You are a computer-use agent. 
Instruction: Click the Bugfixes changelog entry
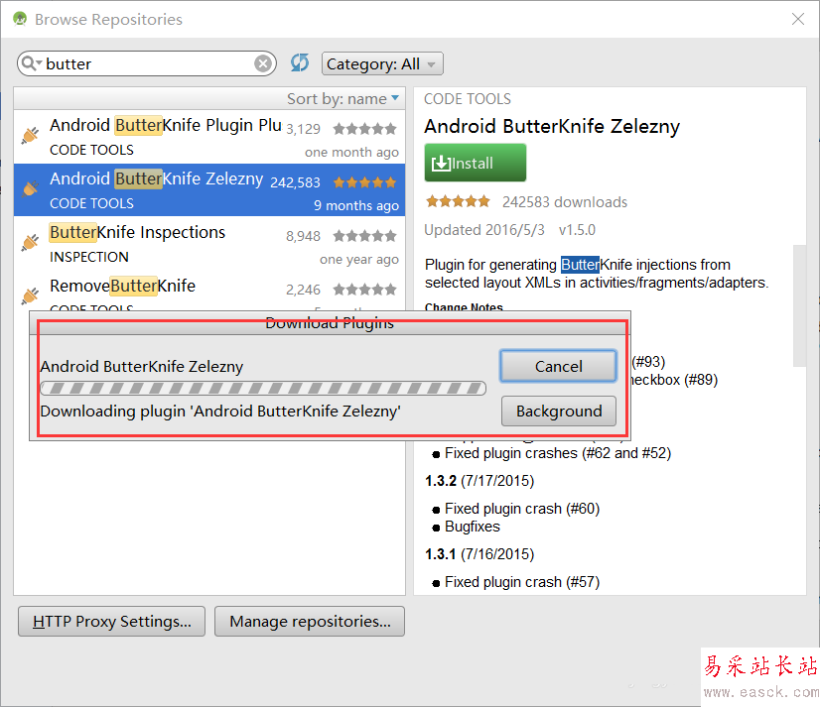point(473,527)
